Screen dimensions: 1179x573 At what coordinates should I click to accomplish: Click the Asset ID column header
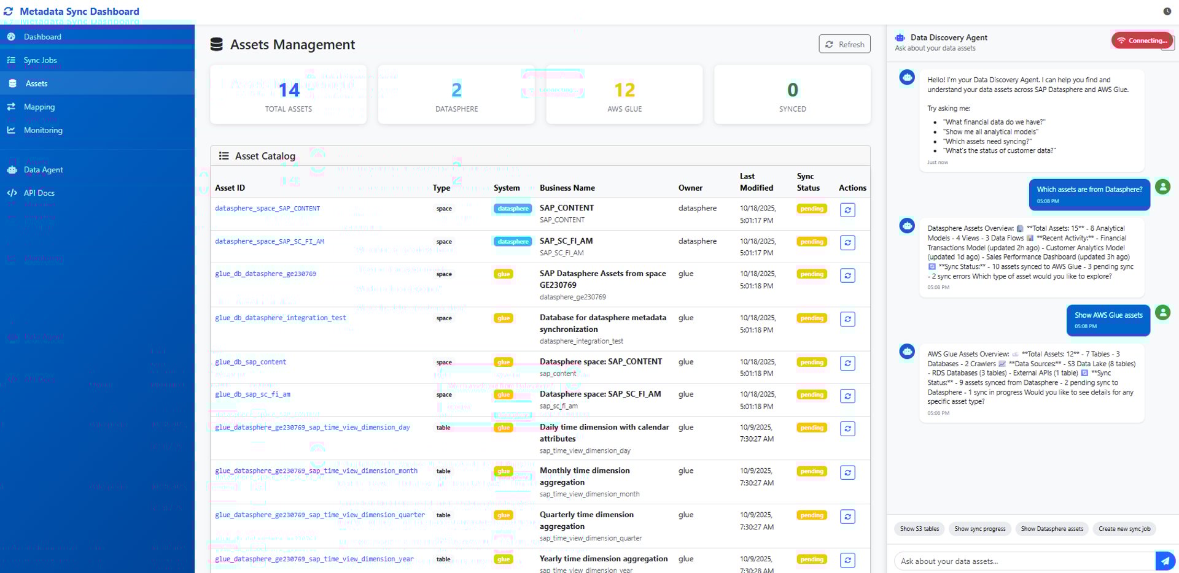coord(230,188)
